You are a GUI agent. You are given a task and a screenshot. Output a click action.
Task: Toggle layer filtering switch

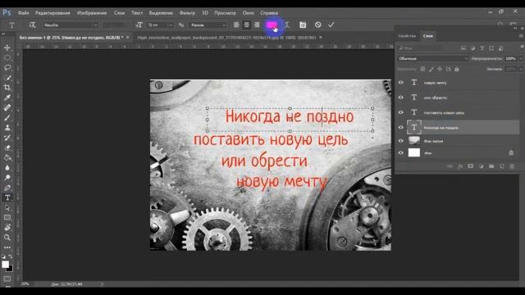[x=522, y=48]
